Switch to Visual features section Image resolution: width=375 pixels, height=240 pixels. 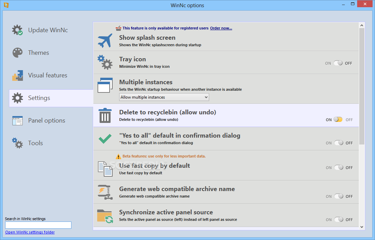click(48, 75)
